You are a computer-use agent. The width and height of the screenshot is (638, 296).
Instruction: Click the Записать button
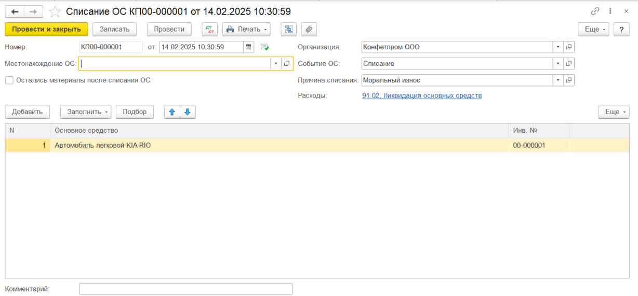115,29
